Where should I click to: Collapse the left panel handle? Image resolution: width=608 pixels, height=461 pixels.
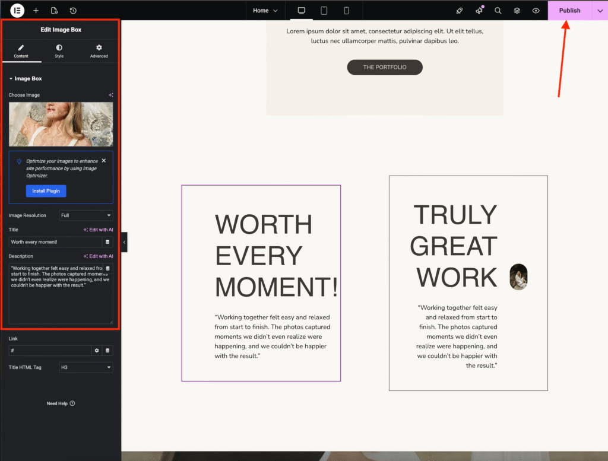(124, 242)
